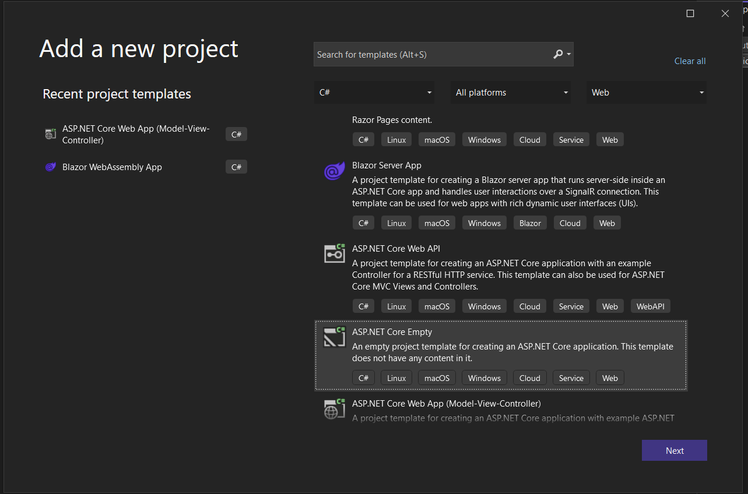Click the WebAPI tag on Web API template
748x494 pixels.
(x=650, y=306)
